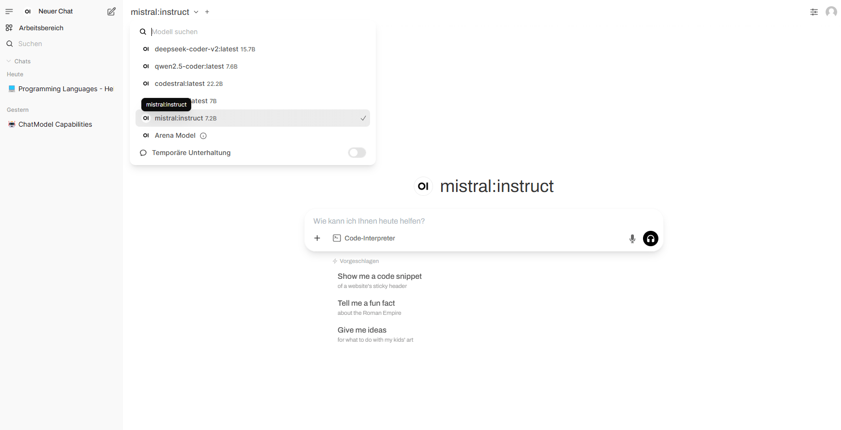Start voice call with headphones button

click(x=651, y=239)
